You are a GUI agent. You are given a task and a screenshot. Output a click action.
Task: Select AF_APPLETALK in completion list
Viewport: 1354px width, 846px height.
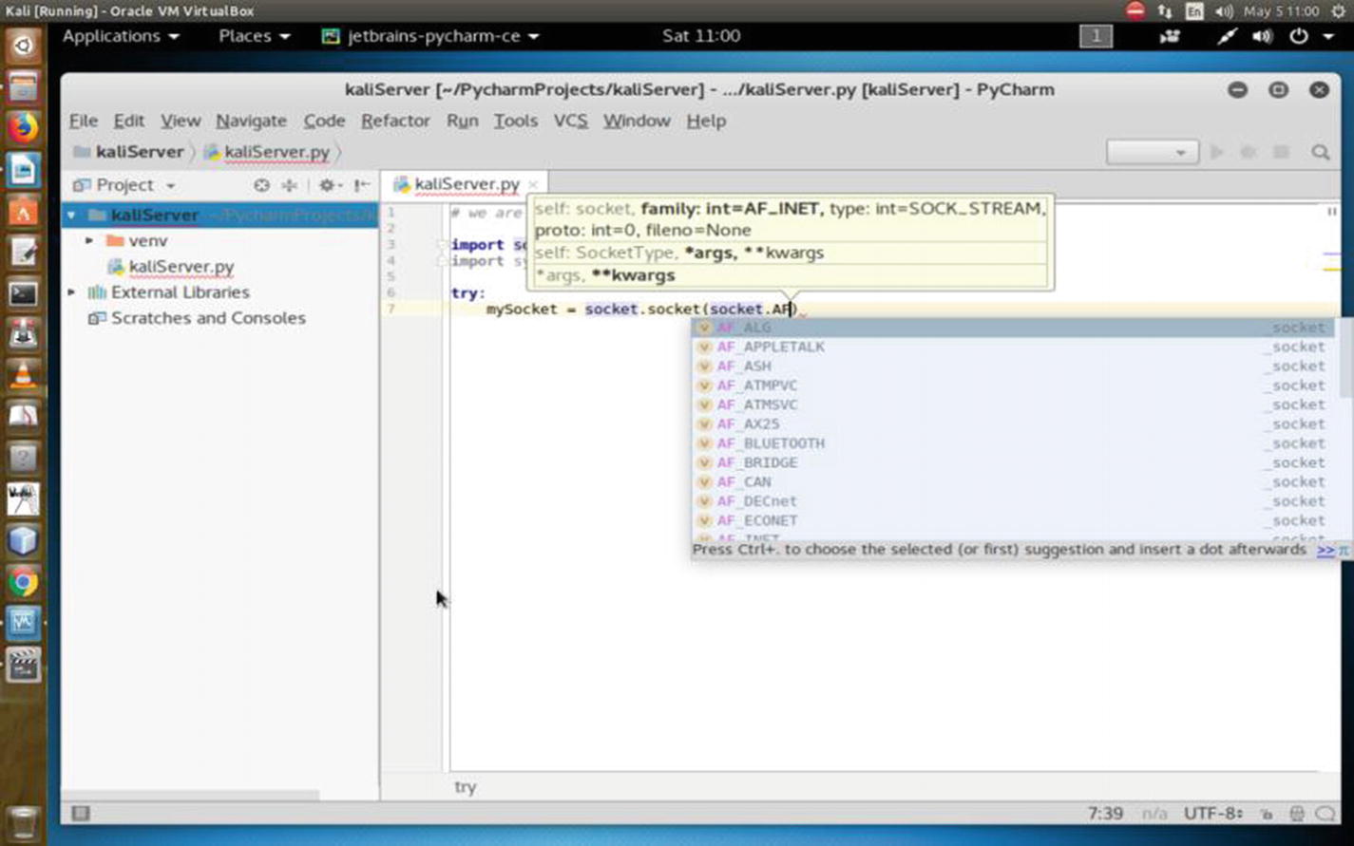[1013, 347]
